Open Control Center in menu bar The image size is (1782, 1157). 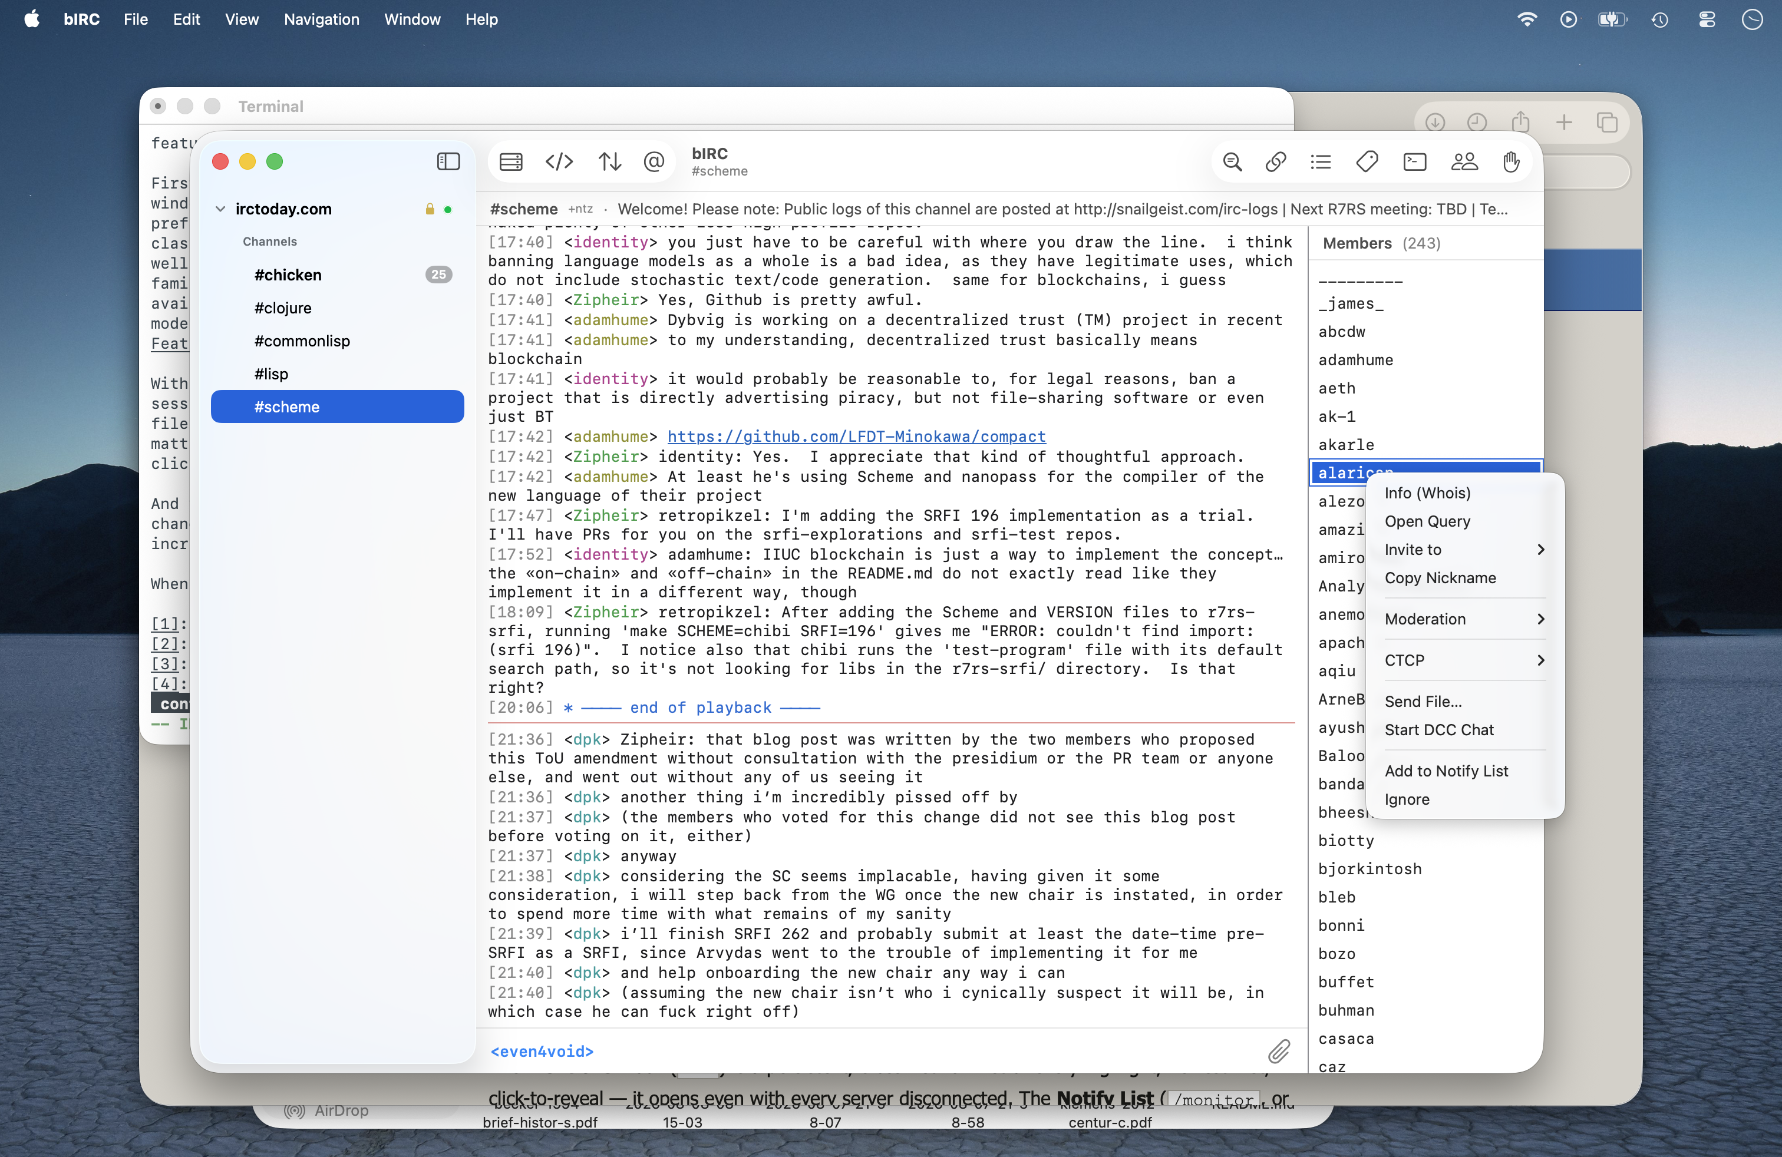click(1707, 19)
